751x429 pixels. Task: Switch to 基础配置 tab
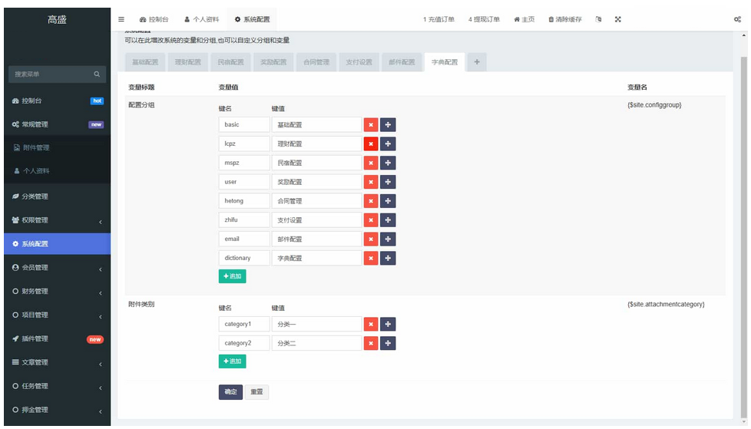[x=144, y=62]
